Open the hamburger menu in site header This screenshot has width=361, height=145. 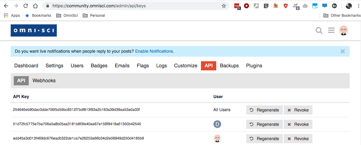(331, 30)
